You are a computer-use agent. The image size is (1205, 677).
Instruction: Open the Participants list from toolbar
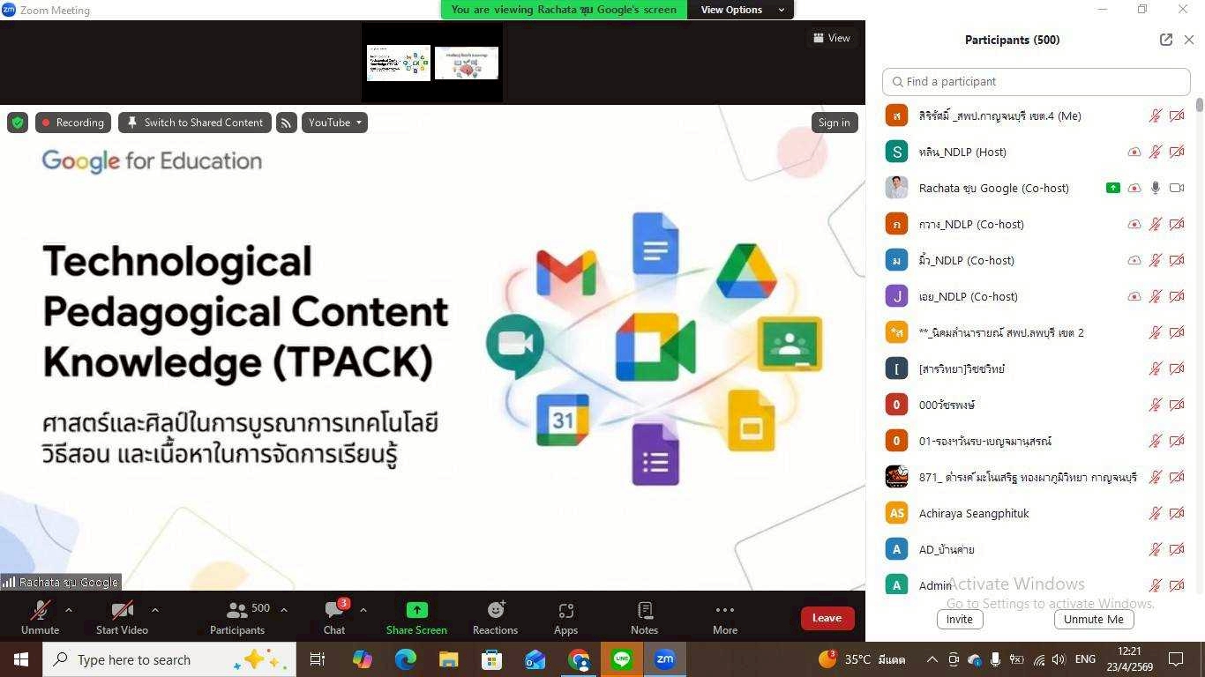[x=237, y=618]
